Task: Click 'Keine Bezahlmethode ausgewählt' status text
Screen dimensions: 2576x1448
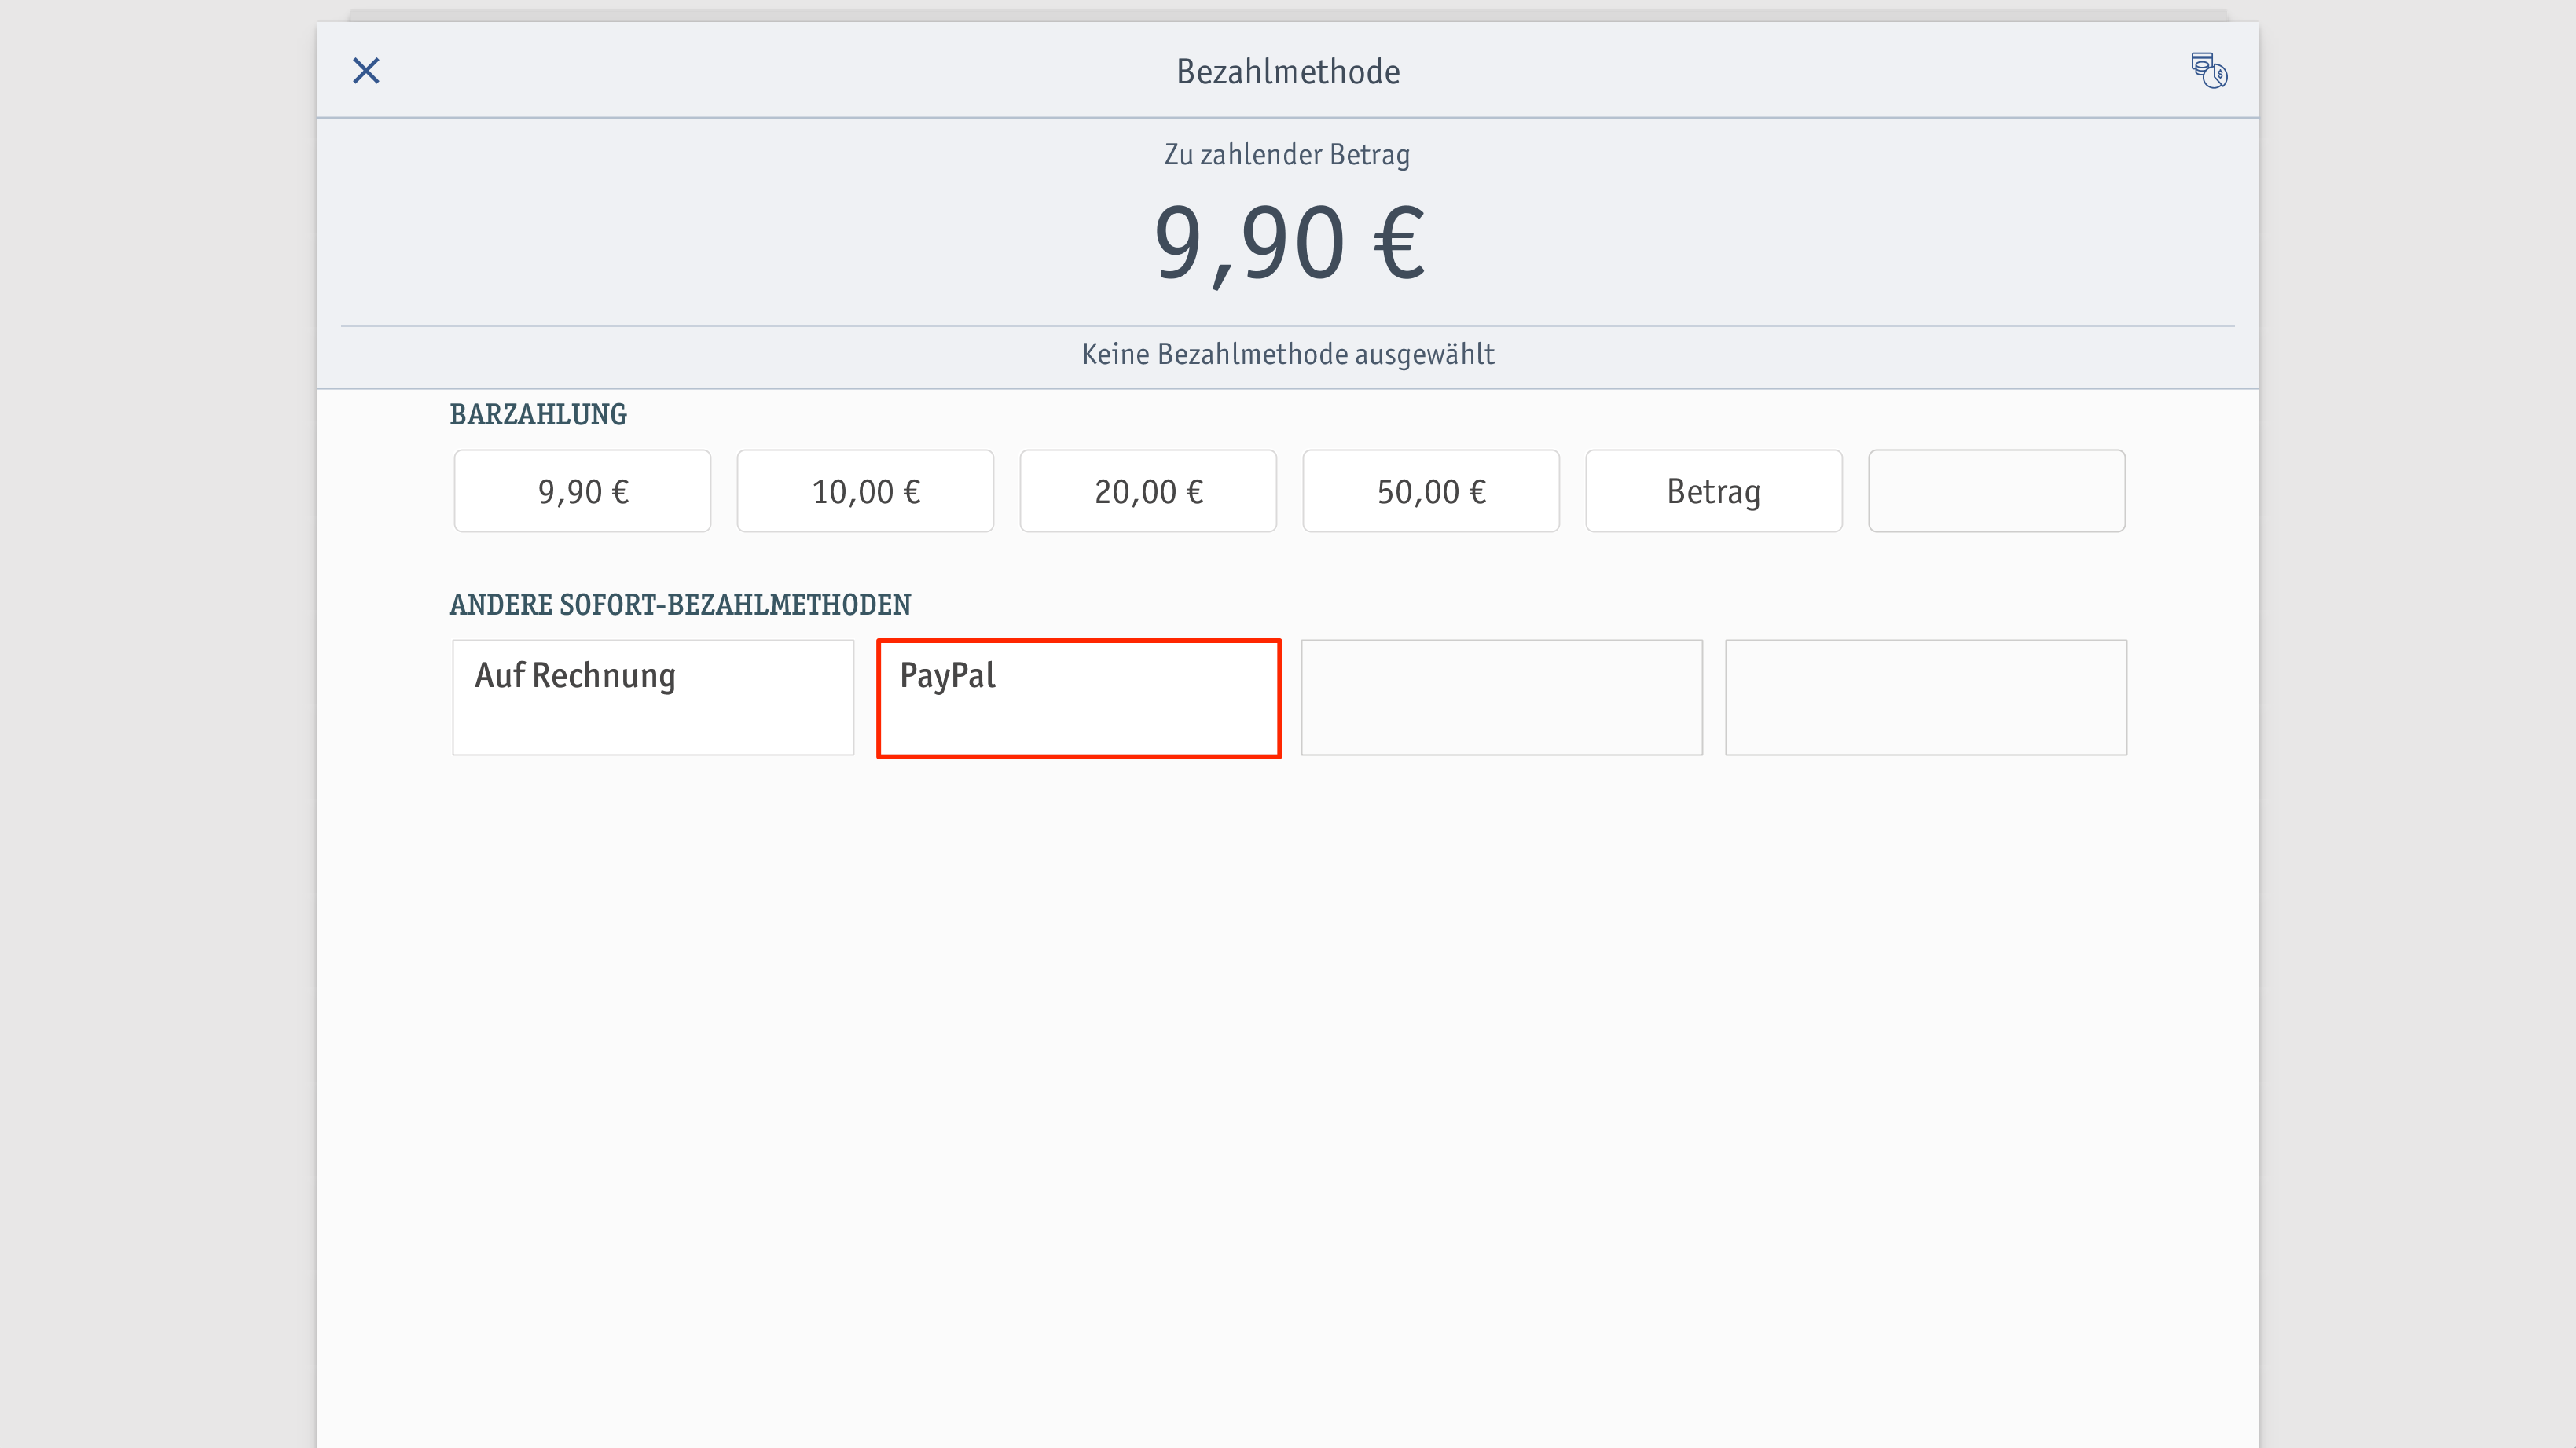Action: (1288, 354)
